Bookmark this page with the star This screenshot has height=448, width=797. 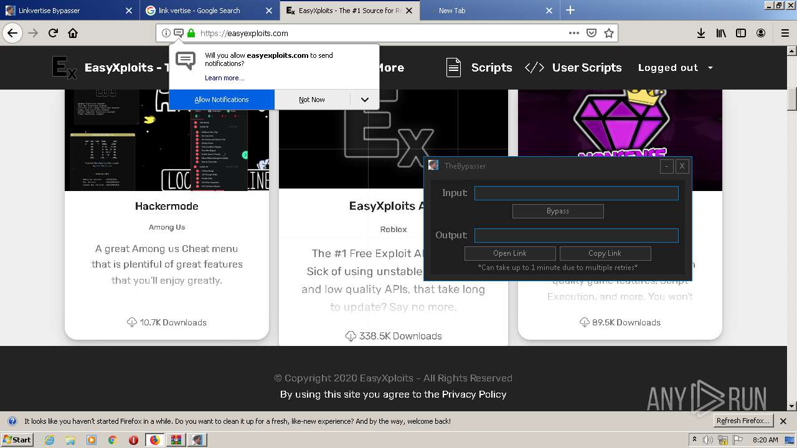point(609,33)
